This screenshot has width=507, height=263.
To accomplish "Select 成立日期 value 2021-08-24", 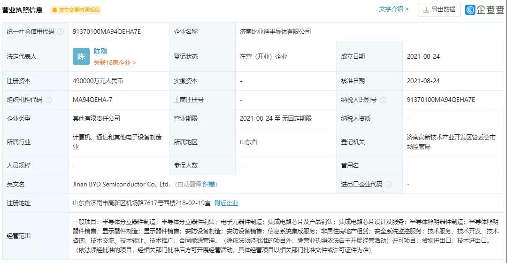I will click(423, 57).
